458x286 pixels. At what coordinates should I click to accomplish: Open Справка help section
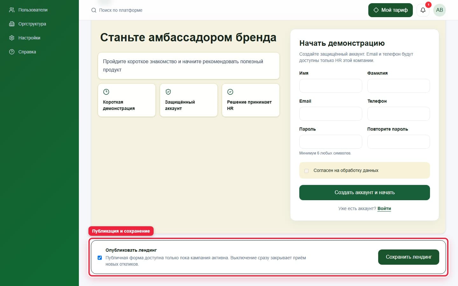pyautogui.click(x=27, y=52)
